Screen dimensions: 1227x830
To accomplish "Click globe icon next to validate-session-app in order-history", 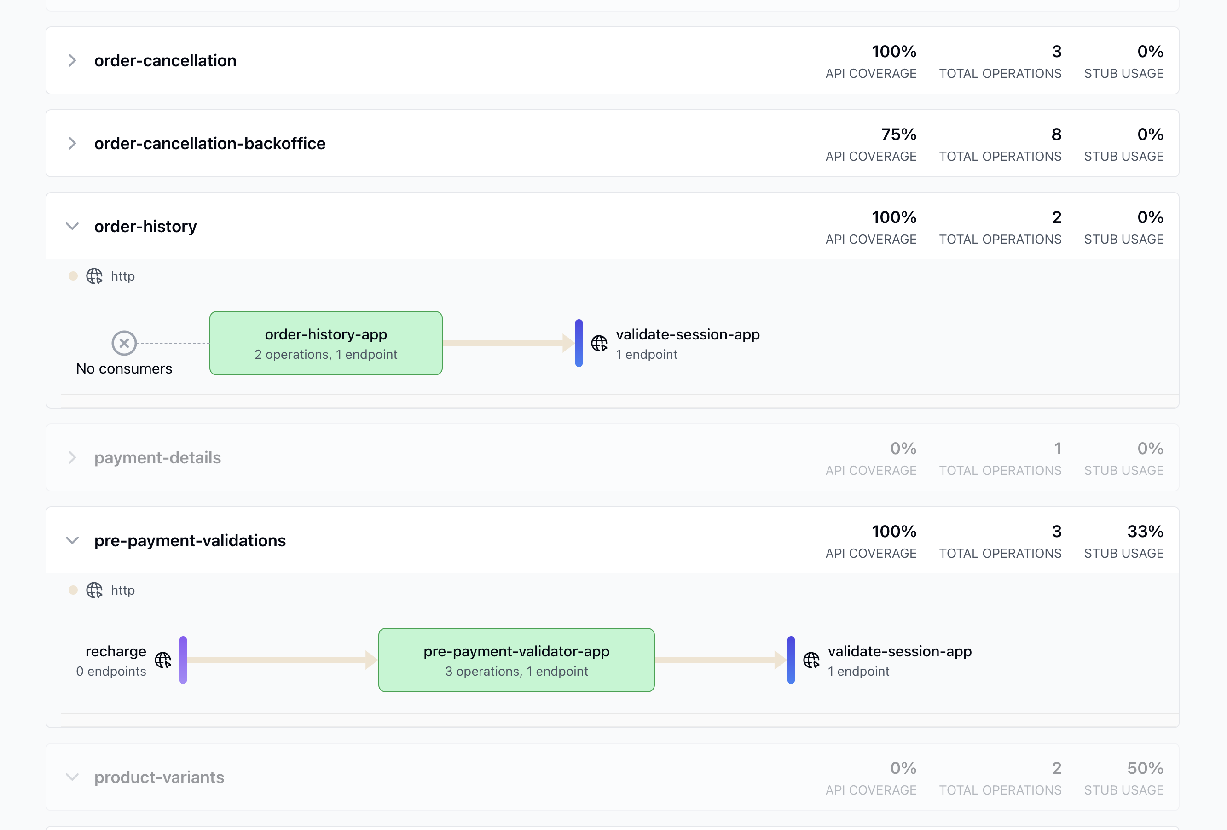I will pyautogui.click(x=599, y=344).
